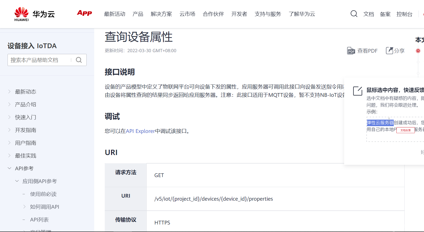Expand 开发指南 chevron

[9, 130]
